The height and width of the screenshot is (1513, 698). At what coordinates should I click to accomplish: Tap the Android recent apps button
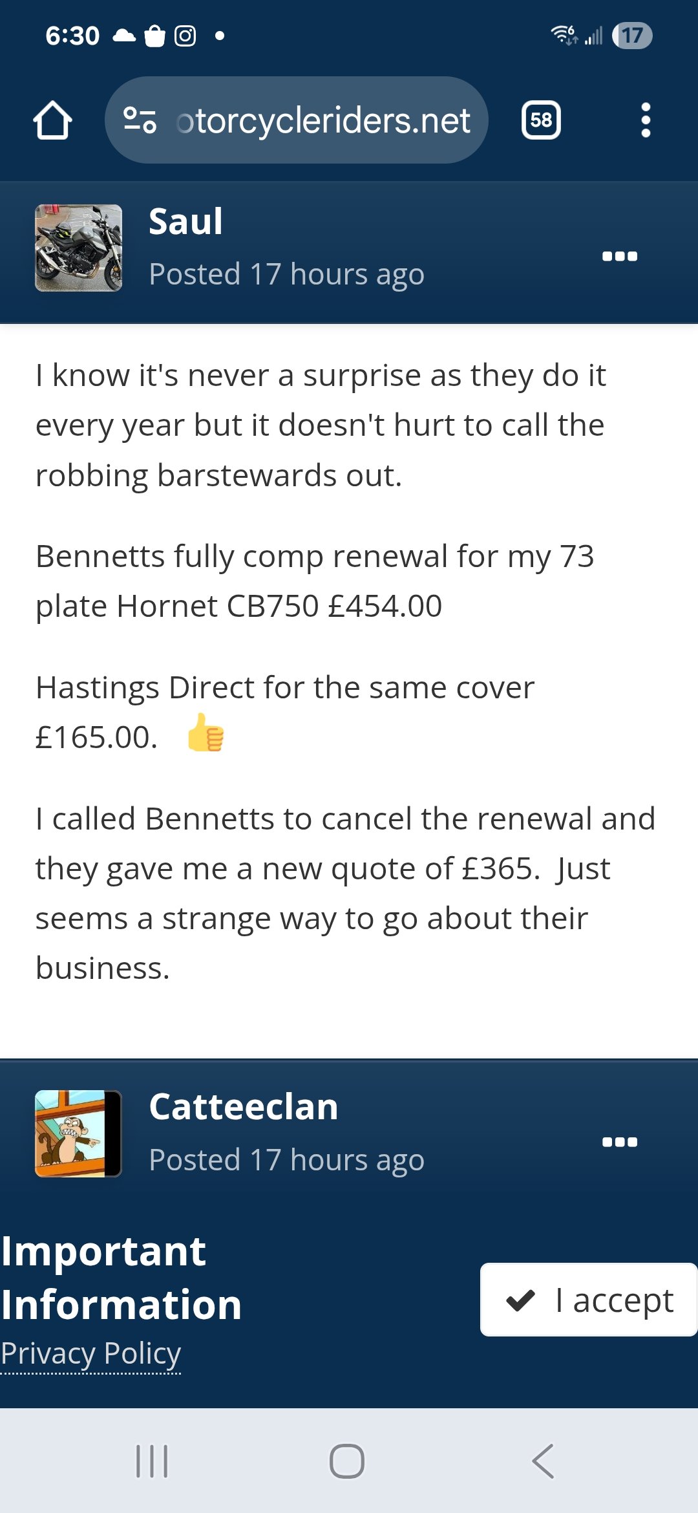(152, 1461)
